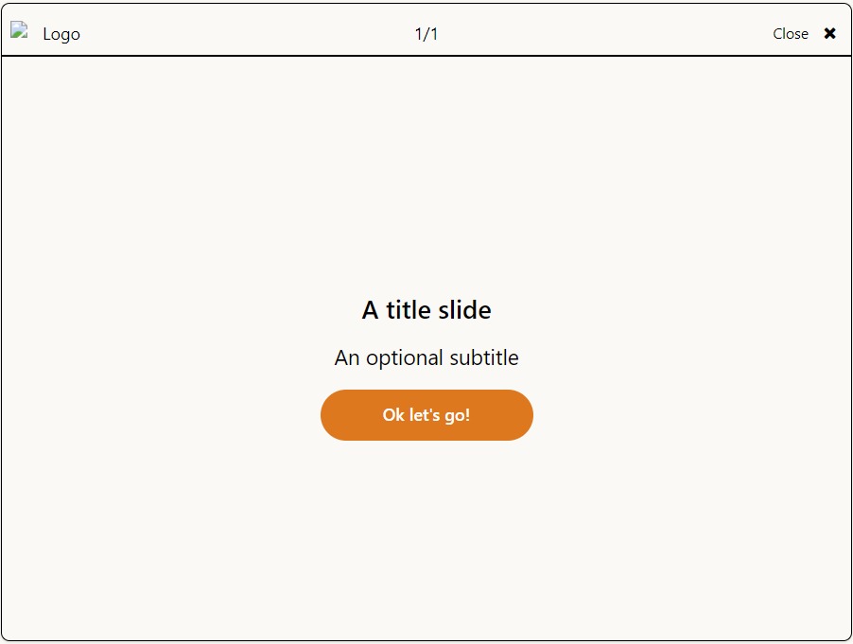Open the logo placeholder thumbnail

(19, 30)
